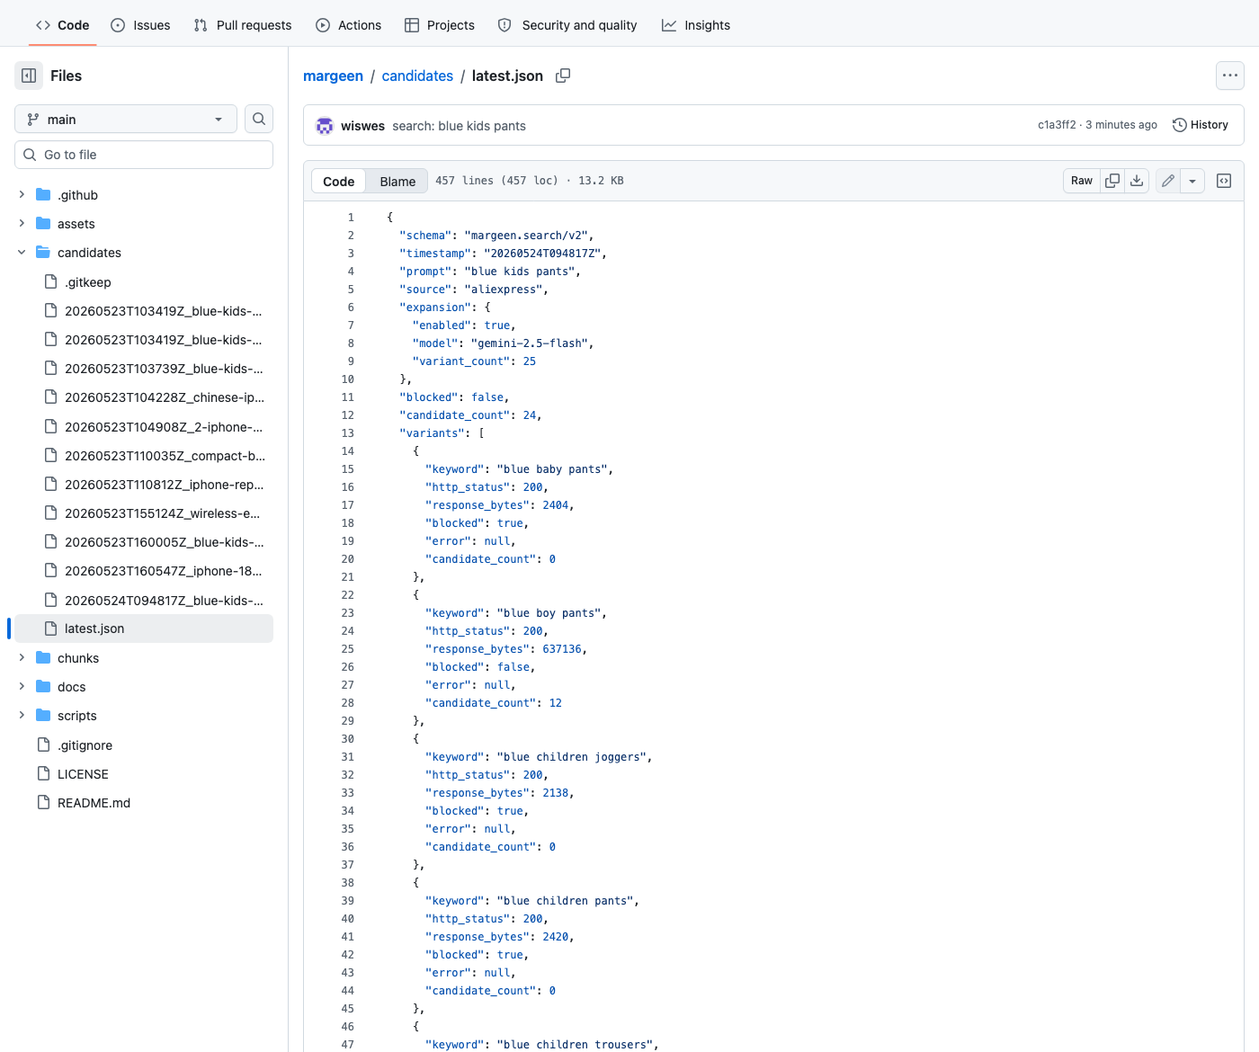The height and width of the screenshot is (1052, 1259).
Task: Expand the scripts folder chevron
Action: click(x=22, y=715)
